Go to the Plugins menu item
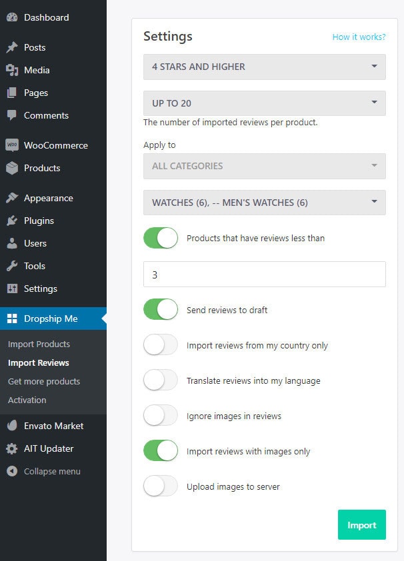 [x=53, y=221]
